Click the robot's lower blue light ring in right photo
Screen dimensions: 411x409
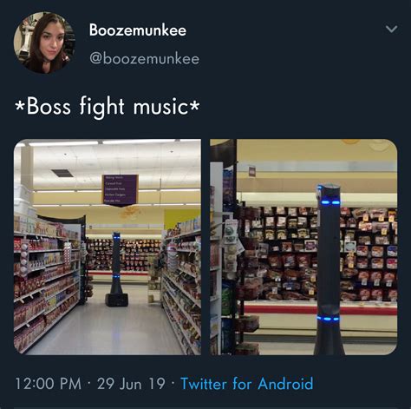coord(329,319)
